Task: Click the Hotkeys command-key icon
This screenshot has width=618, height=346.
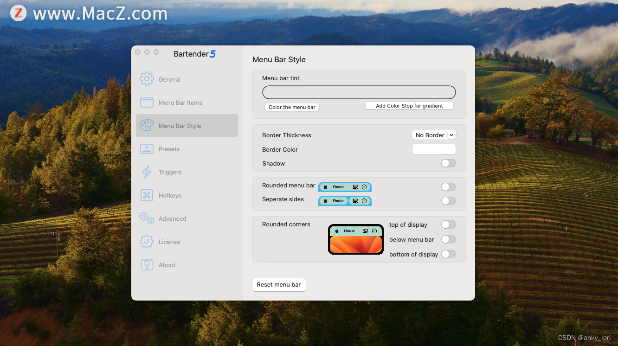Action: click(147, 195)
